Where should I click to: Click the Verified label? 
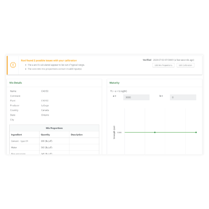point(147,60)
